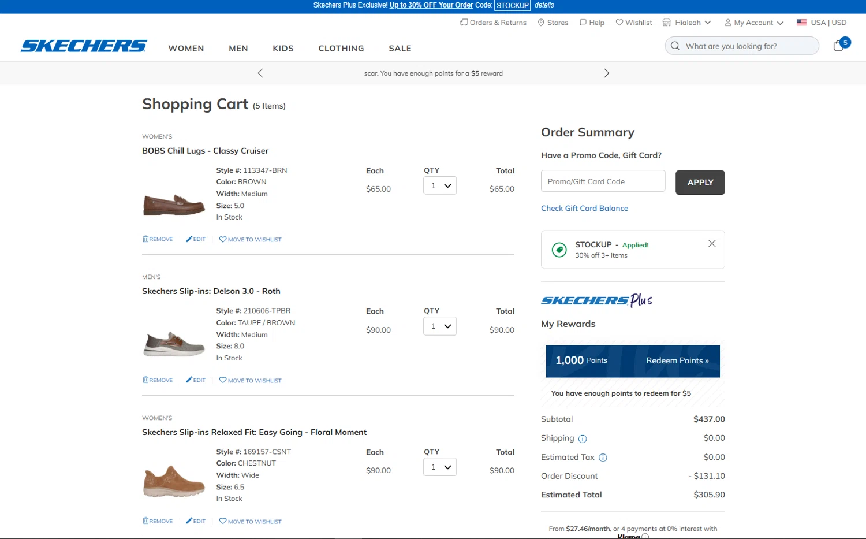
Task: Move Floral Moment shoe to wishlist
Action: pyautogui.click(x=251, y=522)
